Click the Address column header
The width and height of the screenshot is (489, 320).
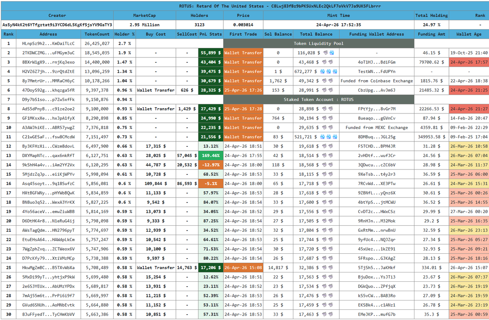(48, 34)
